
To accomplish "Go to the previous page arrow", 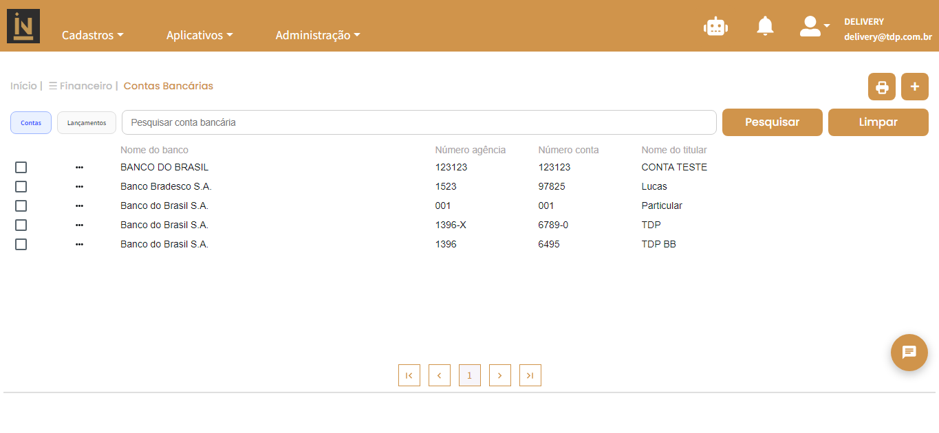I will 440,375.
